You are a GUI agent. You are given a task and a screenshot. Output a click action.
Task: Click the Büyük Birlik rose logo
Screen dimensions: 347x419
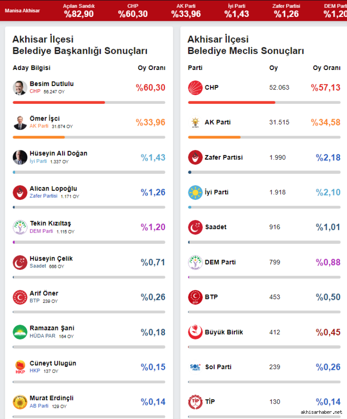(195, 332)
